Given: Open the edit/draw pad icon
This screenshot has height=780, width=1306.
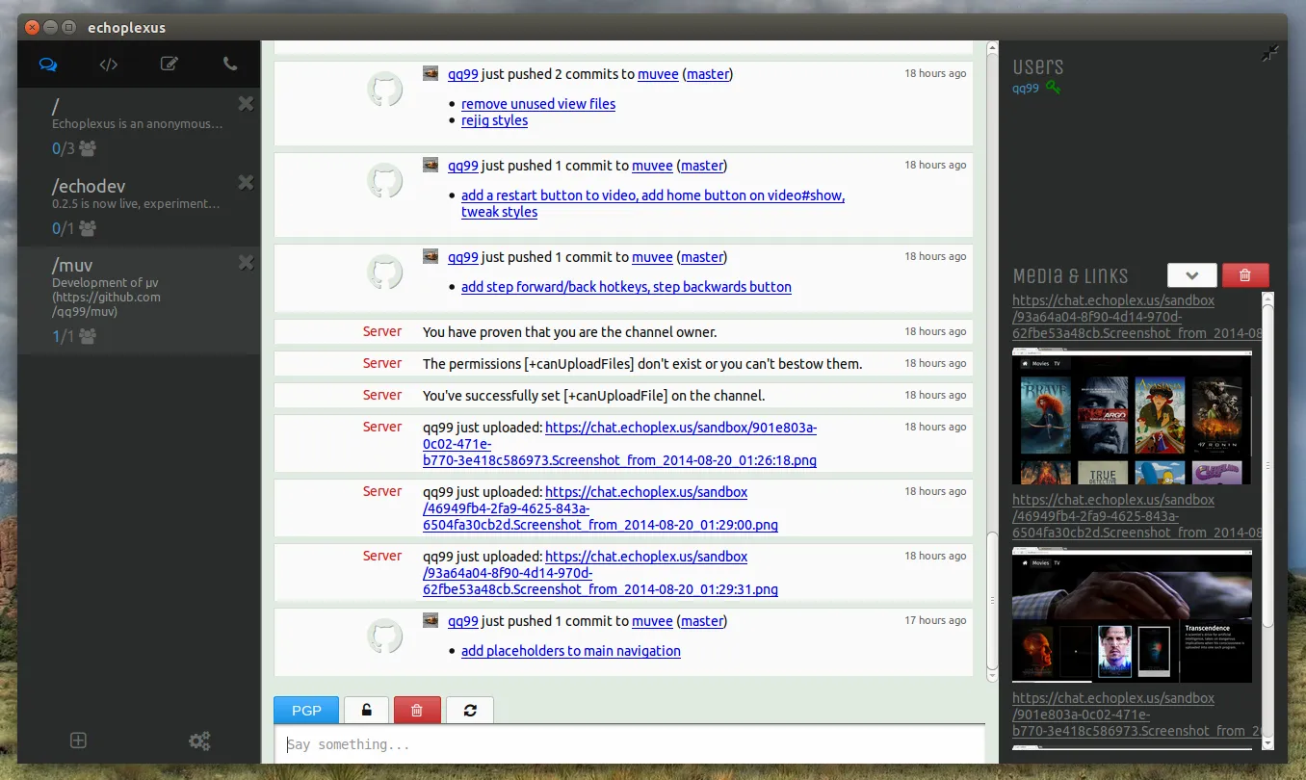Looking at the screenshot, I should [x=170, y=65].
